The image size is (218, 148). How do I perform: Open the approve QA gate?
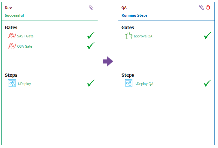click(143, 36)
